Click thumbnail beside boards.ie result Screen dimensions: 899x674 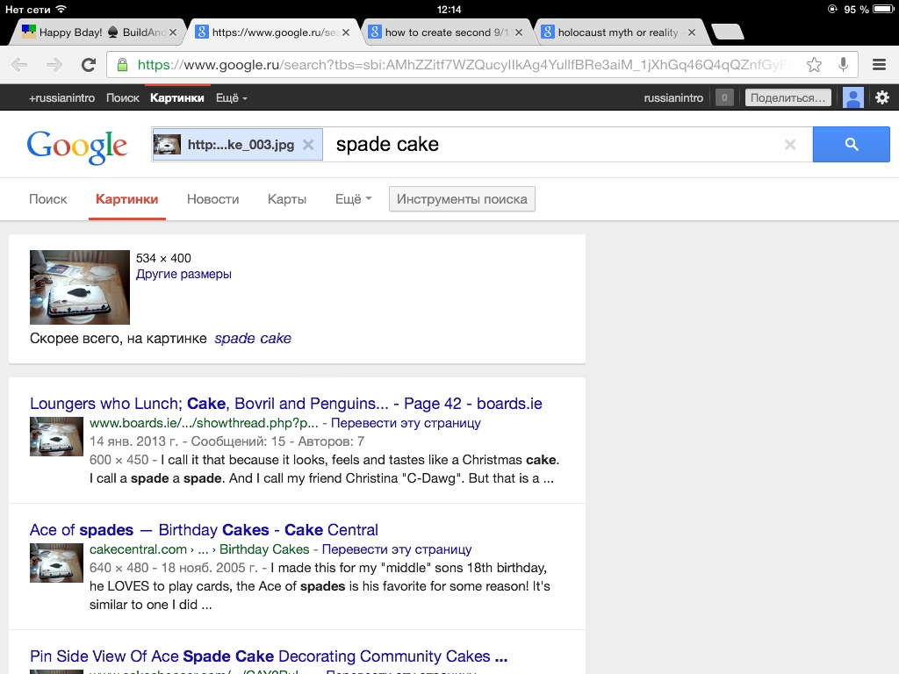[56, 437]
